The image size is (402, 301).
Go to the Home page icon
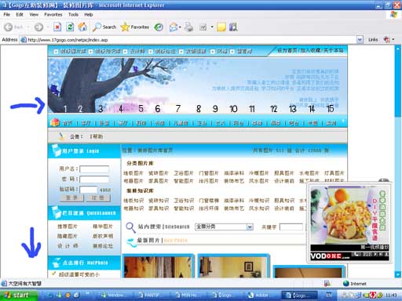82,27
